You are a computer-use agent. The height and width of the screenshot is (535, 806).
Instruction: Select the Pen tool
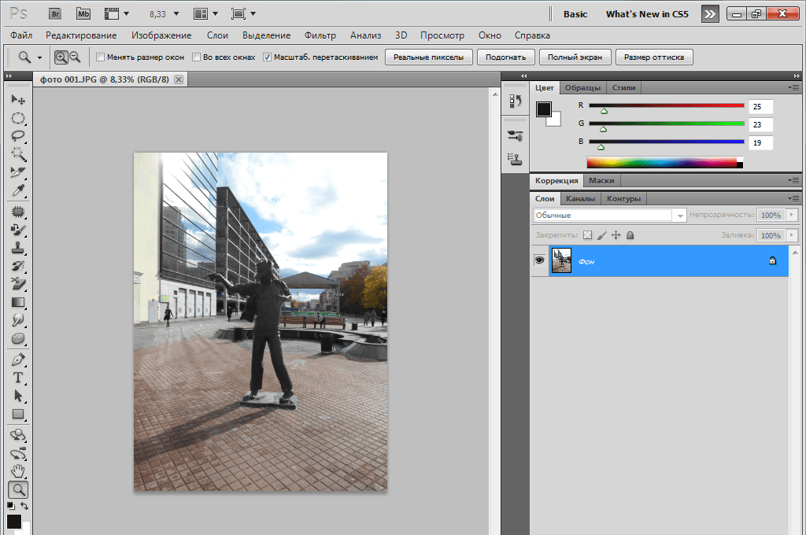(17, 360)
